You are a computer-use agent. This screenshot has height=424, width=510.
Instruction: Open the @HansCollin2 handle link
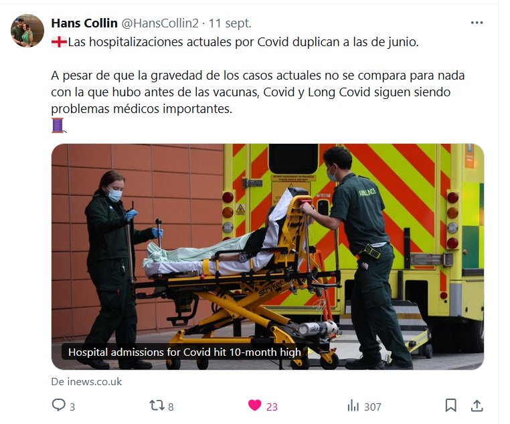point(160,23)
